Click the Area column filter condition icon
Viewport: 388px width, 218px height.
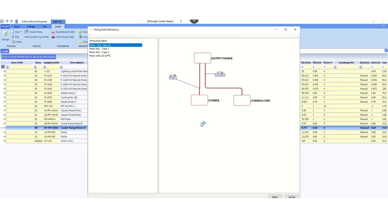35,67
